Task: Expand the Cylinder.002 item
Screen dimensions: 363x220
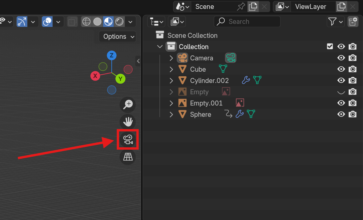Action: pyautogui.click(x=171, y=81)
